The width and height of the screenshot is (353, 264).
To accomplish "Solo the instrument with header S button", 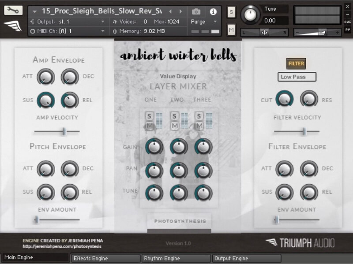I will [x=231, y=12].
